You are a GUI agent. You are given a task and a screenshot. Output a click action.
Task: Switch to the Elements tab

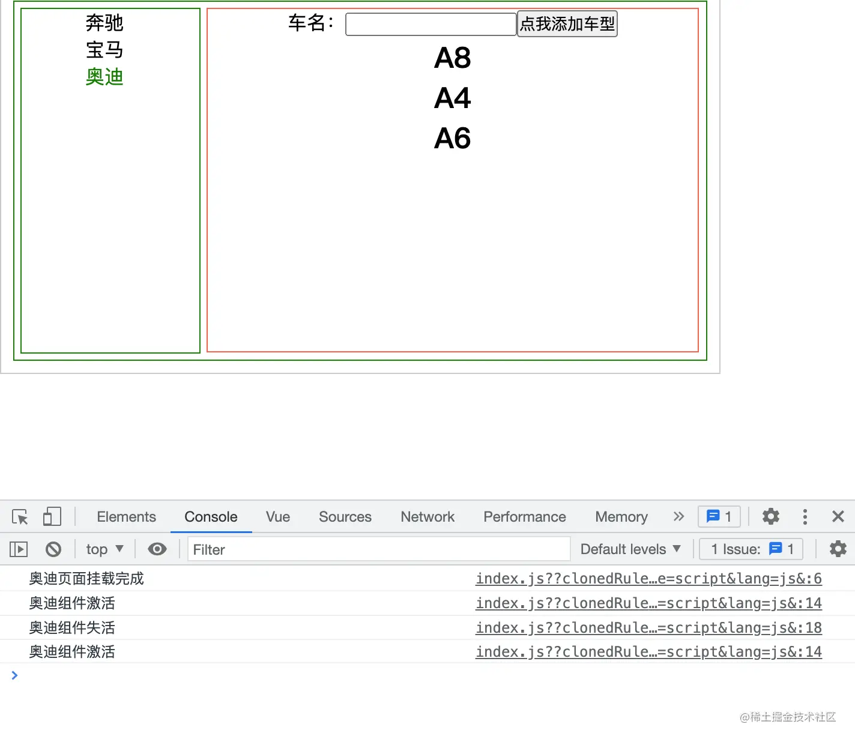(126, 516)
